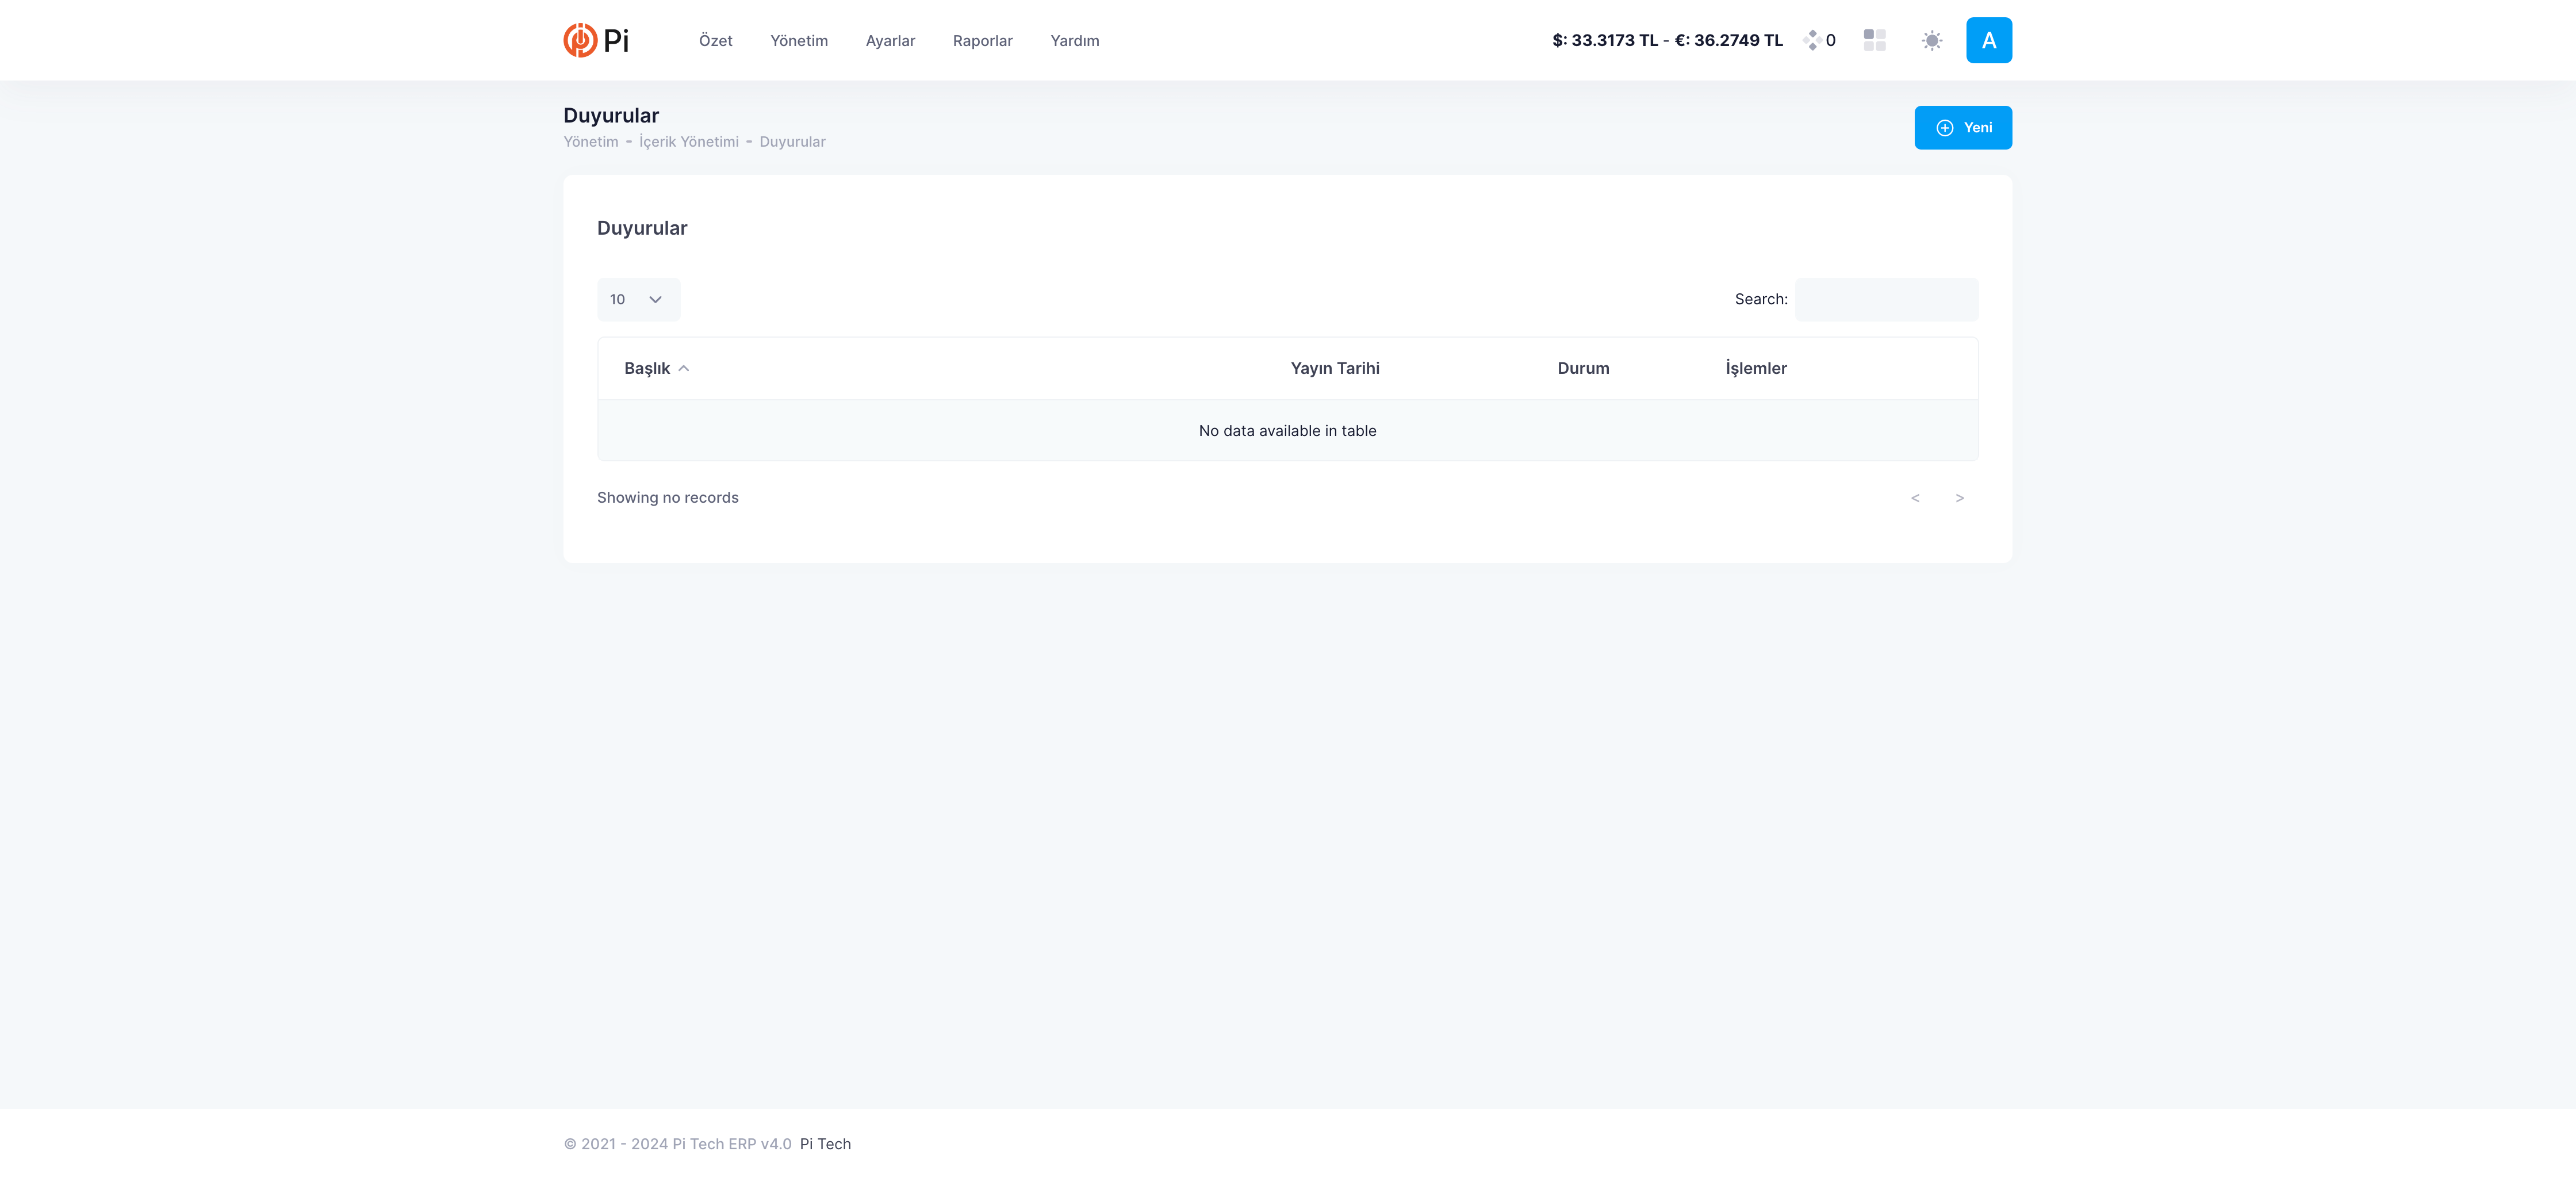2576x1178 pixels.
Task: Click the notification diamond icon
Action: pyautogui.click(x=1811, y=40)
